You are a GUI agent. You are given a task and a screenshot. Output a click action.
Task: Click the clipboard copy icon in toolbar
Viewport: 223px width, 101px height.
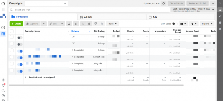tap(76, 24)
